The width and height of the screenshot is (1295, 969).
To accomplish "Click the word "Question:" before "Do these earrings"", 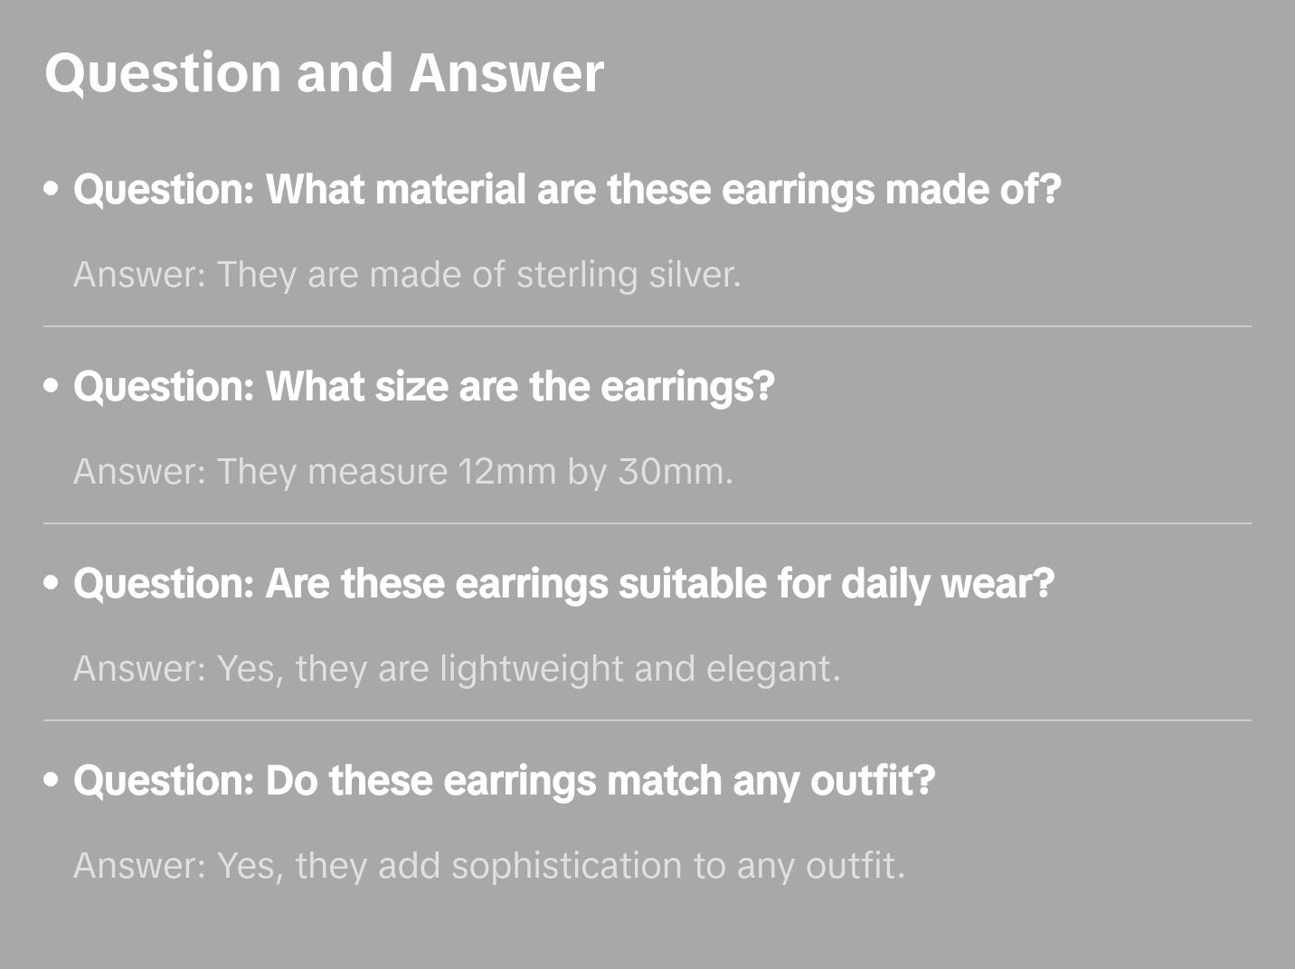I will (164, 781).
